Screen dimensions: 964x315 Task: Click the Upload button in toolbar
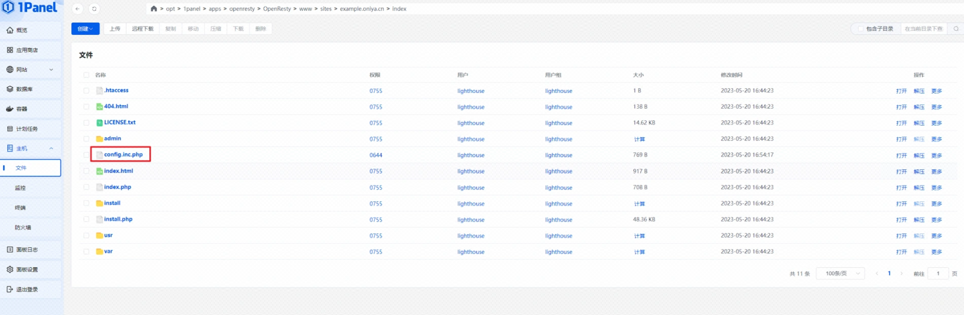point(115,29)
